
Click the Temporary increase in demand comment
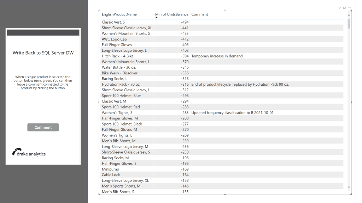(217, 56)
